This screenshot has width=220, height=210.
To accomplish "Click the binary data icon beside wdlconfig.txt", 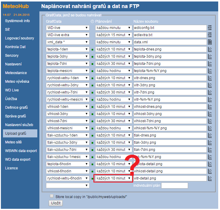I will click(x=210, y=28).
